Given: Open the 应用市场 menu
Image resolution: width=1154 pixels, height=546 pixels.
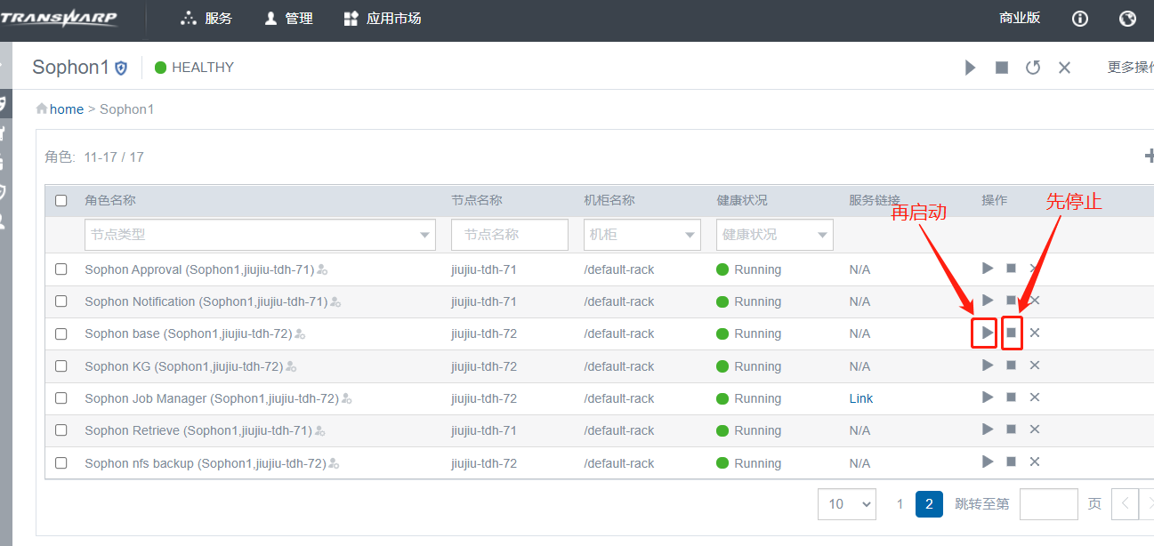Looking at the screenshot, I should point(383,19).
